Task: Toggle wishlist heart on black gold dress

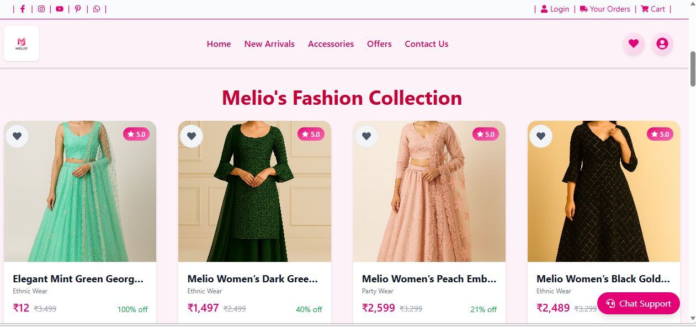Action: pos(540,136)
